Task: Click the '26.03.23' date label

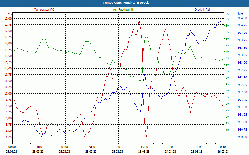Action: point(223,151)
